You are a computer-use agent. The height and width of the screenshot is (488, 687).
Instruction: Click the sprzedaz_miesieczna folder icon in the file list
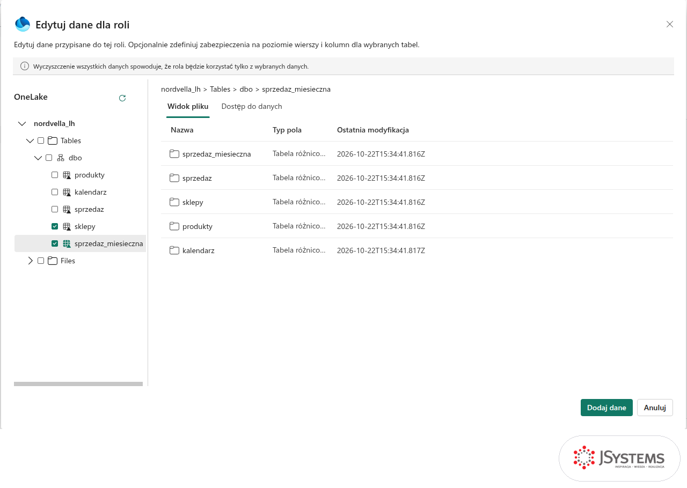pyautogui.click(x=174, y=154)
